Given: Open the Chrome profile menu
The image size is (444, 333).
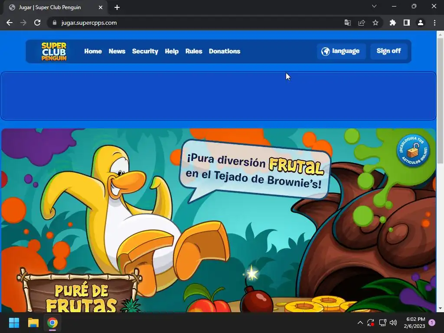Looking at the screenshot, I should 421,23.
